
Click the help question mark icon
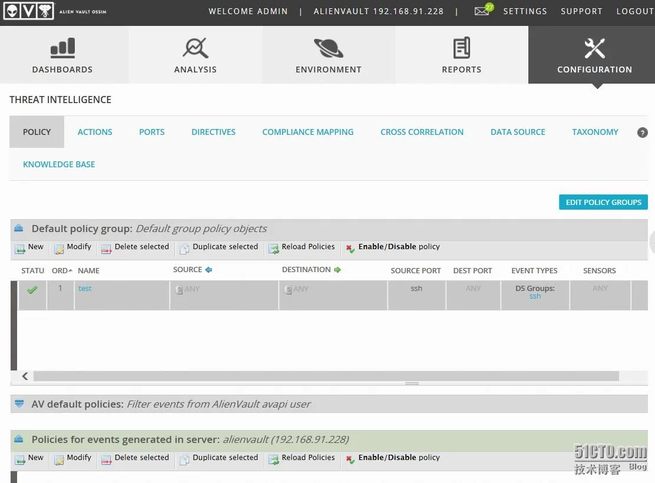click(642, 133)
